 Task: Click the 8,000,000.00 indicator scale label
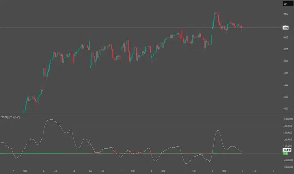288,126
